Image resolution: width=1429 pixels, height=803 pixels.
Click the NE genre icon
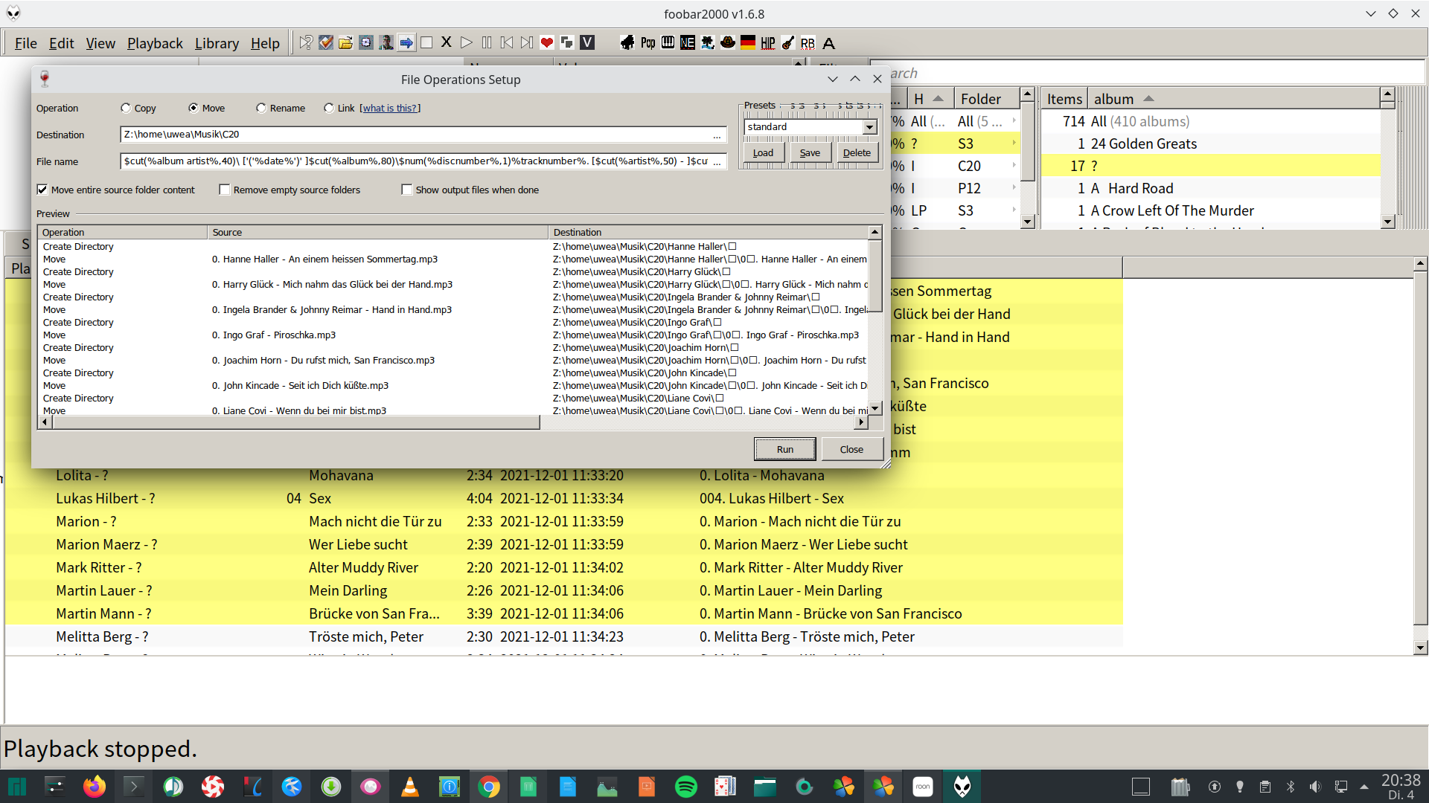(x=688, y=42)
